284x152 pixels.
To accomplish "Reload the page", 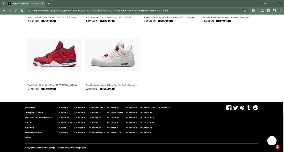I will tap(16, 11).
